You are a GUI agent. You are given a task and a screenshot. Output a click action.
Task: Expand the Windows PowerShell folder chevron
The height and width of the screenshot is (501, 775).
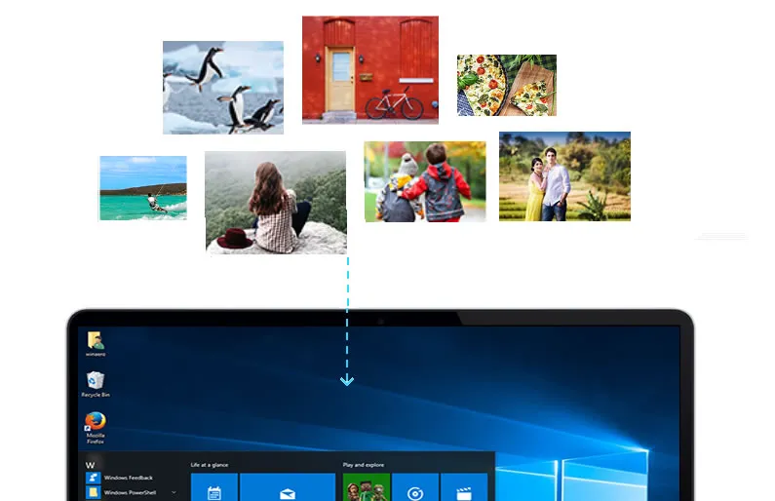point(174,493)
